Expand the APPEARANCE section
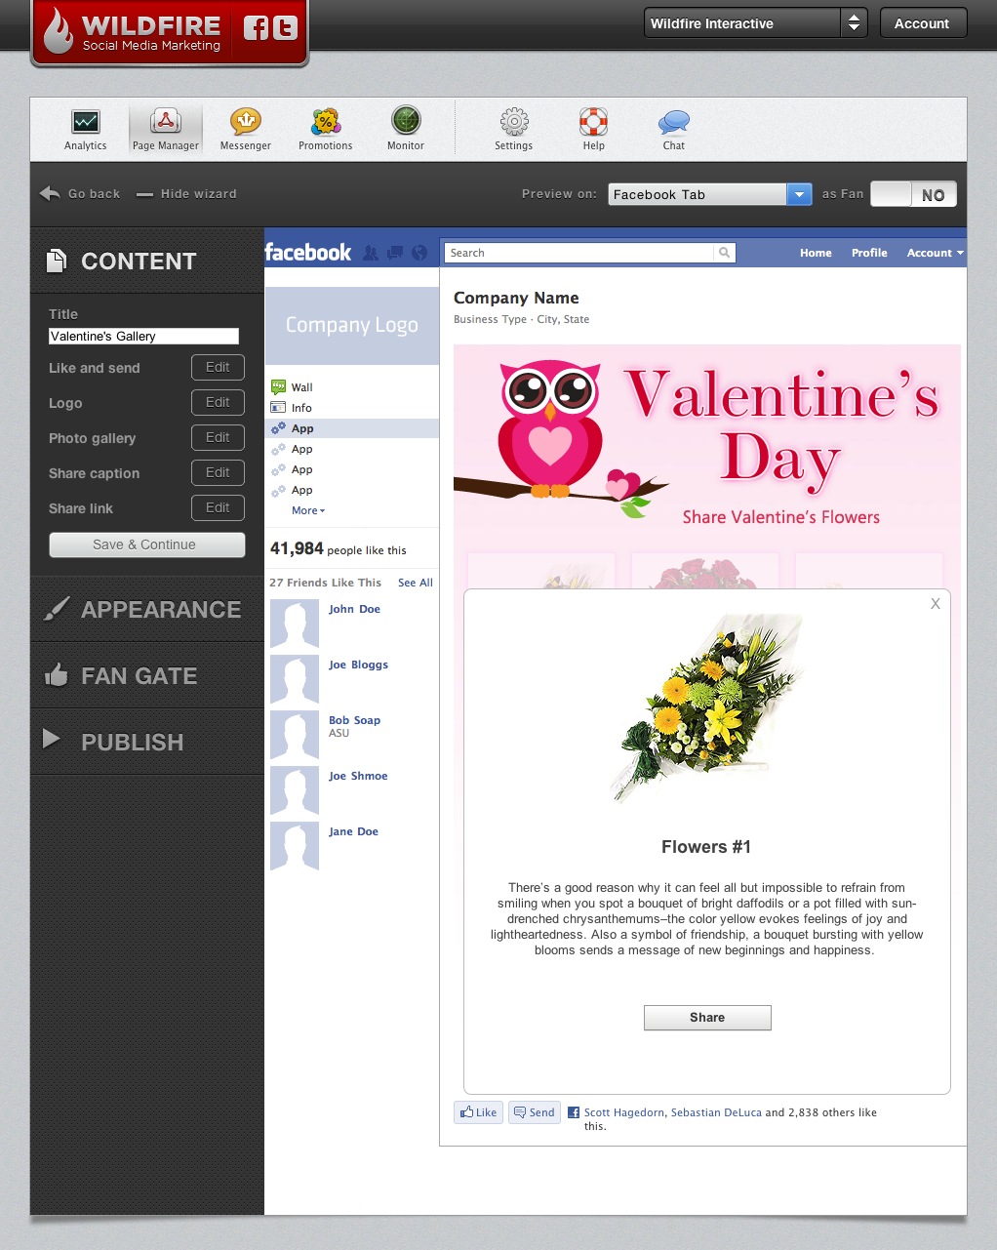 click(x=147, y=609)
